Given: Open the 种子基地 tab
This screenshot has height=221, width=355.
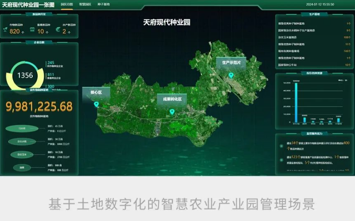Looking at the screenshot, I should tap(104, 4).
